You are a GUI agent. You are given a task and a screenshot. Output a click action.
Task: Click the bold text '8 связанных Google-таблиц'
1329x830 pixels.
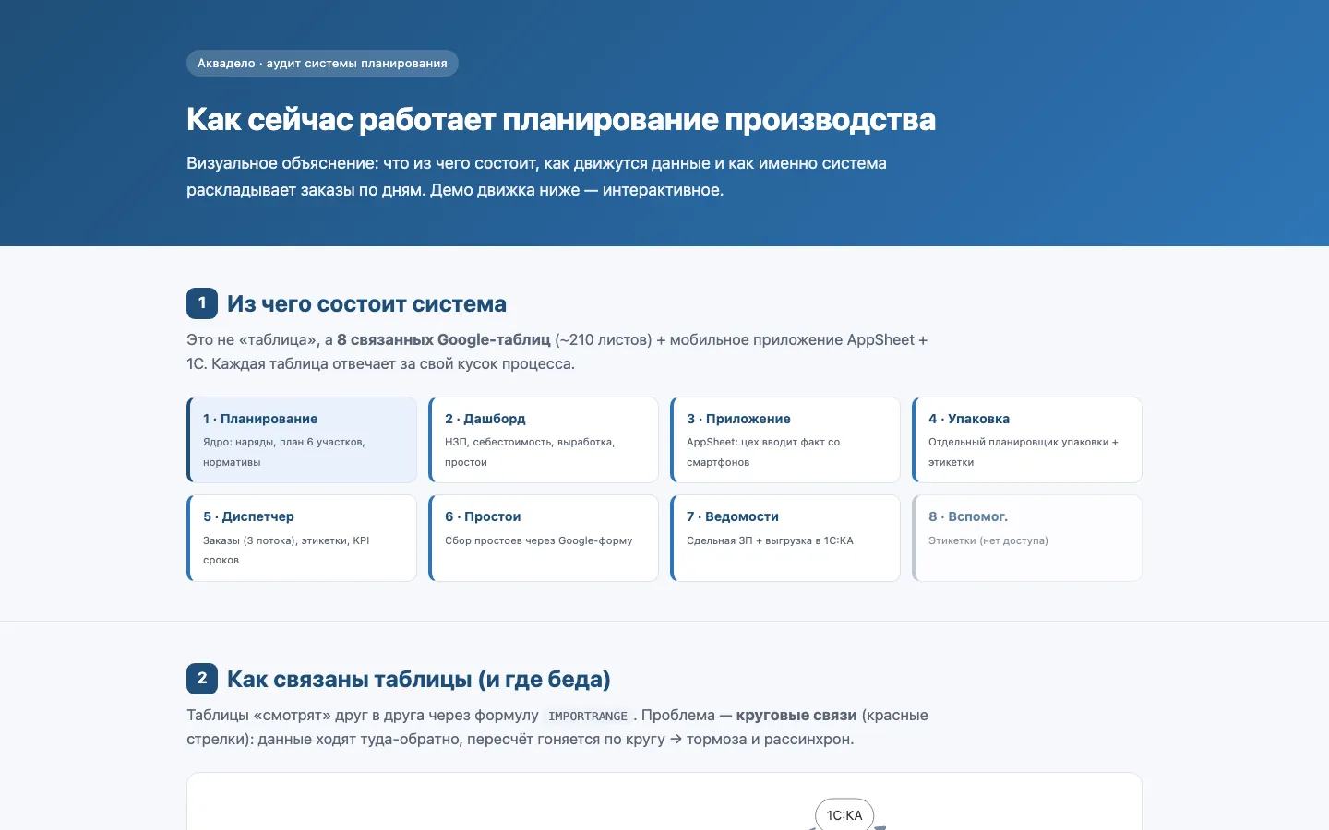444,340
